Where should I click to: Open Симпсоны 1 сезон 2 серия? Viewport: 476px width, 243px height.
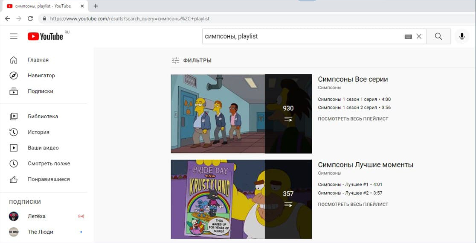354,108
